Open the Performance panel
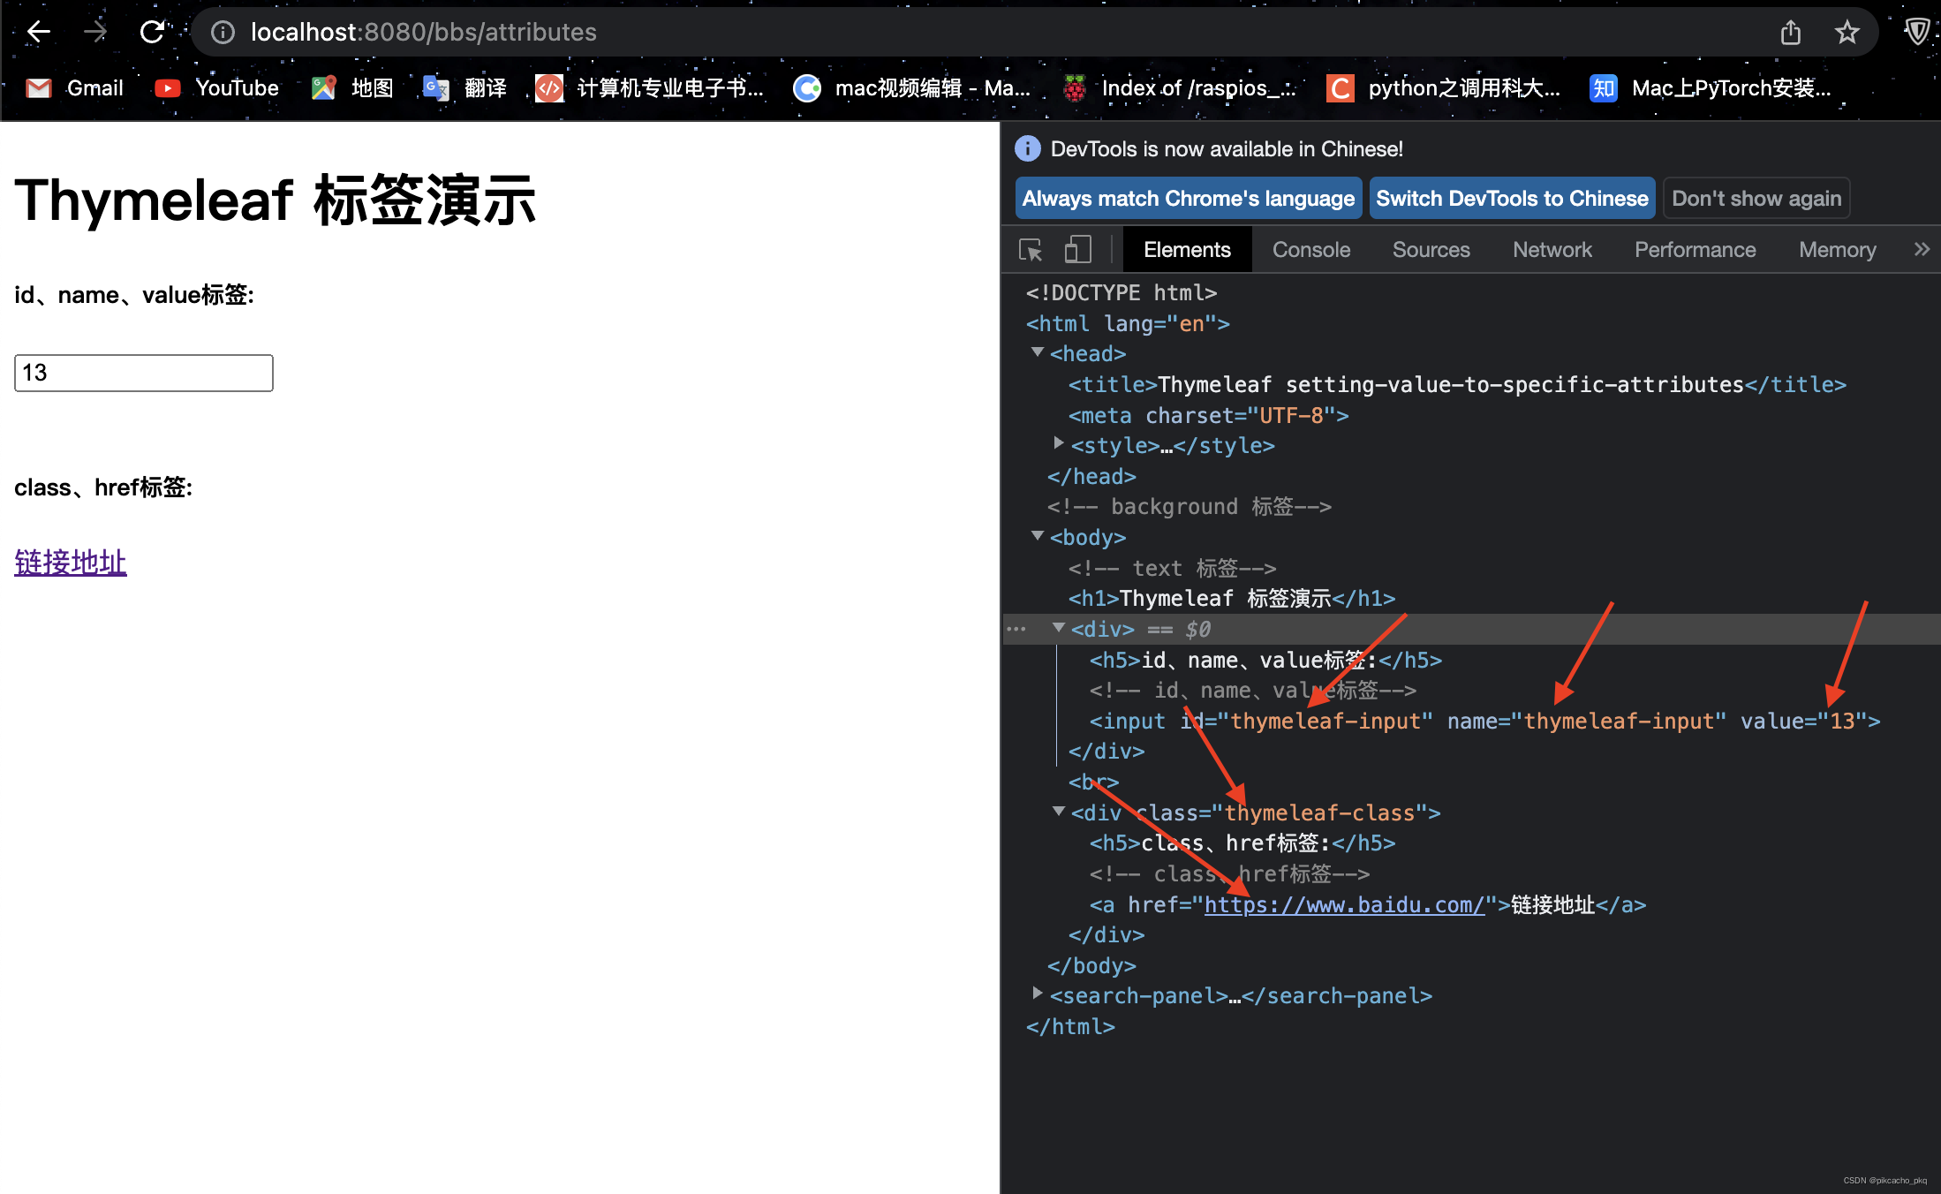This screenshot has height=1194, width=1941. [1695, 249]
